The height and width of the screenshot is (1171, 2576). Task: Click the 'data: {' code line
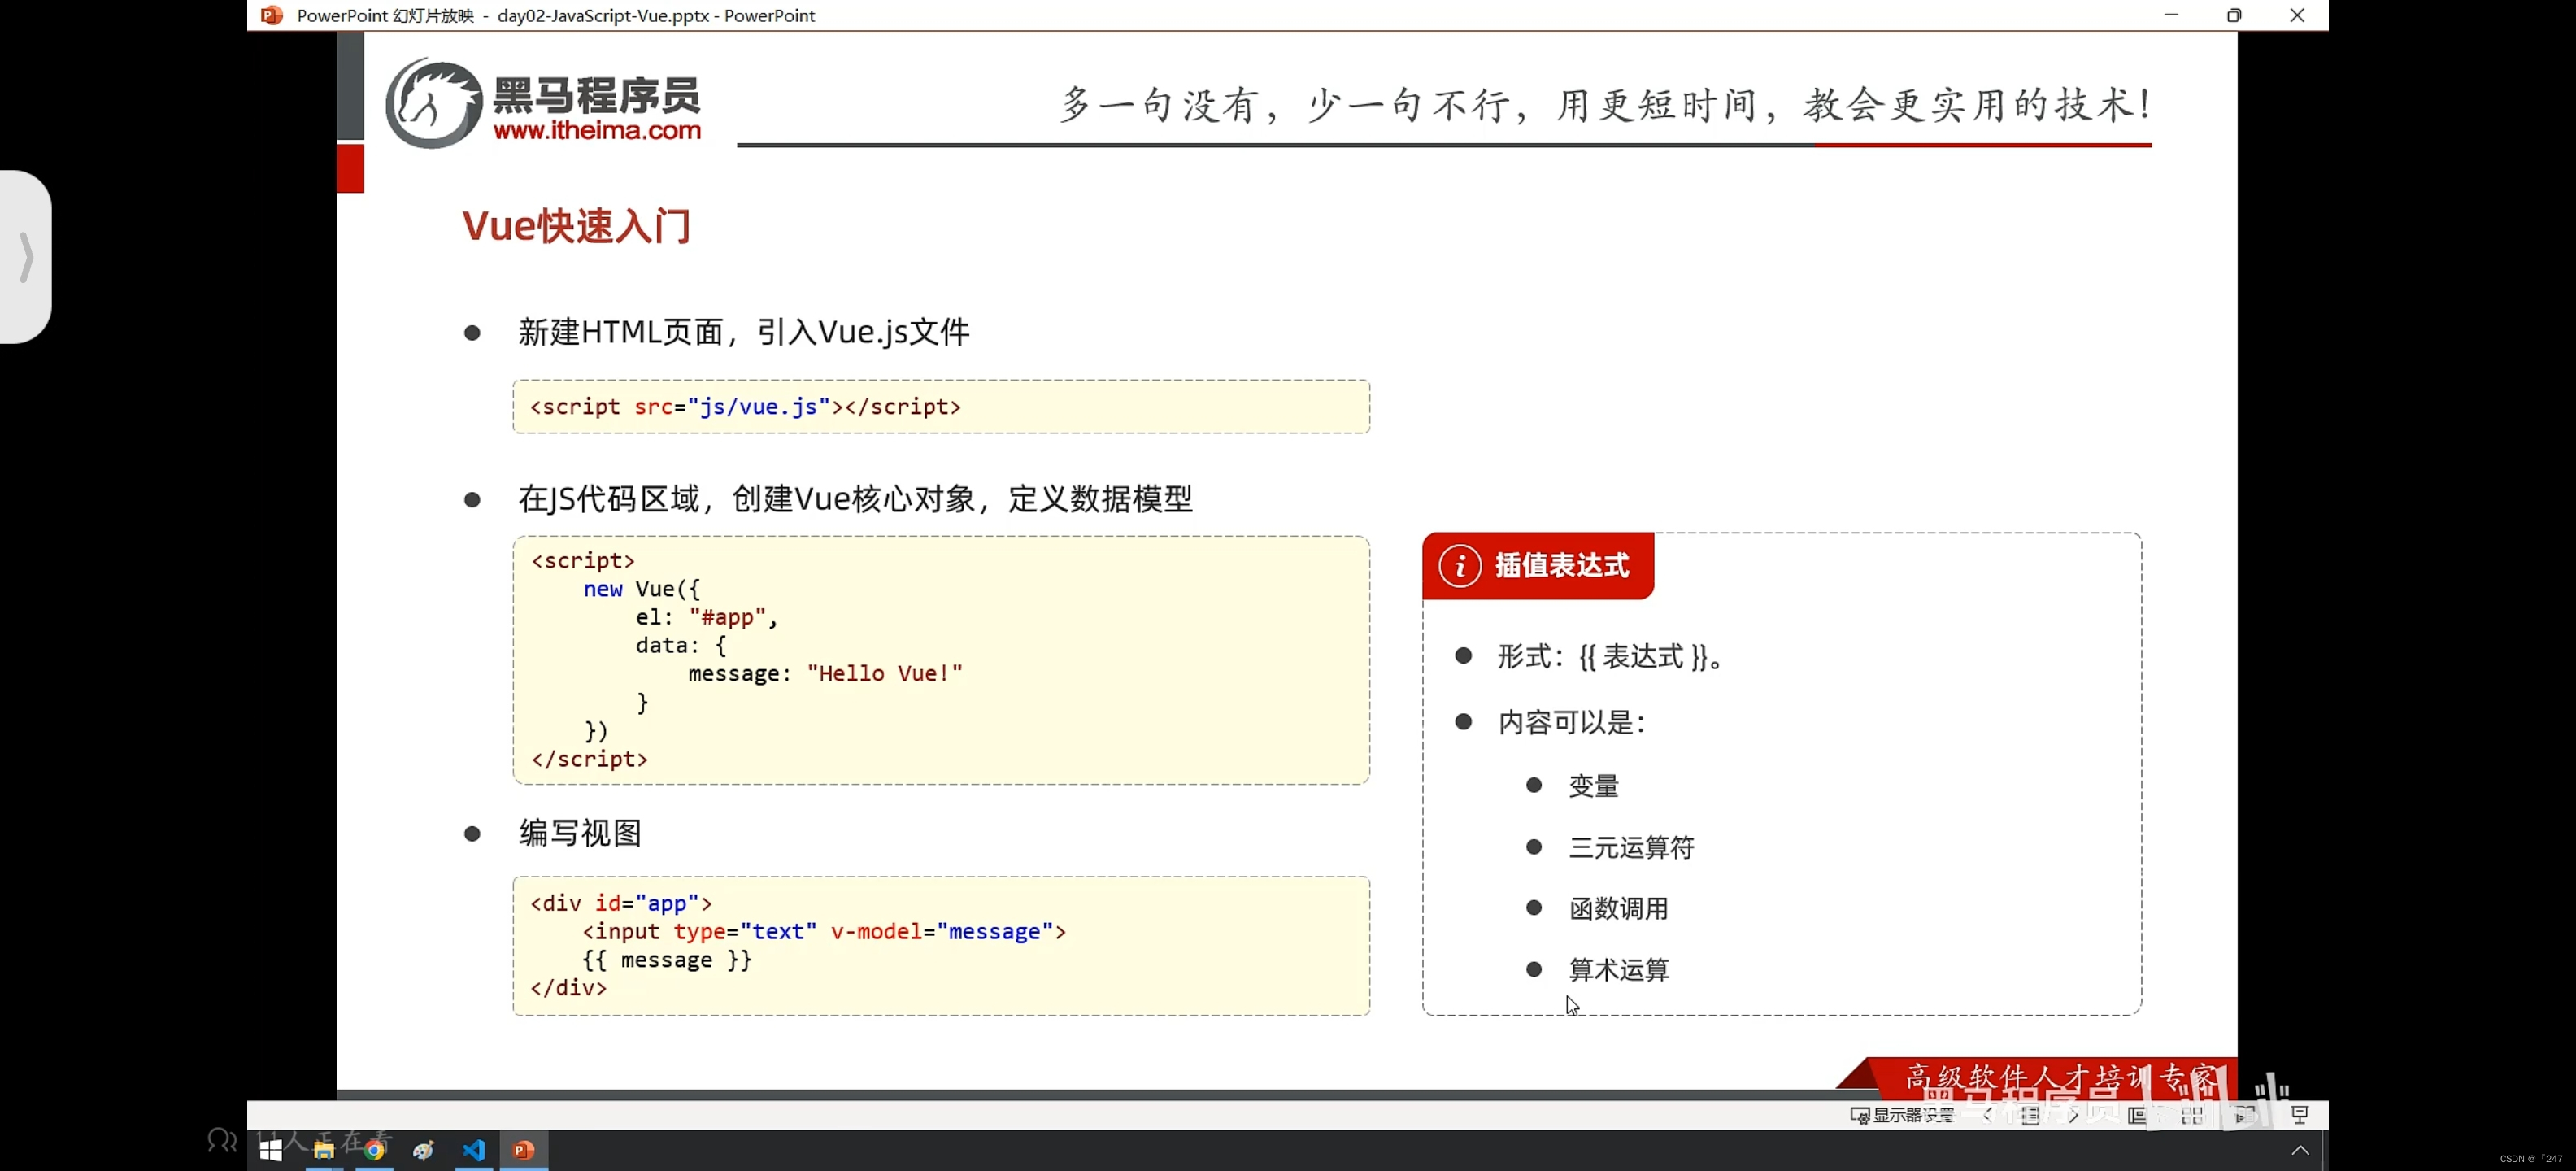point(681,645)
